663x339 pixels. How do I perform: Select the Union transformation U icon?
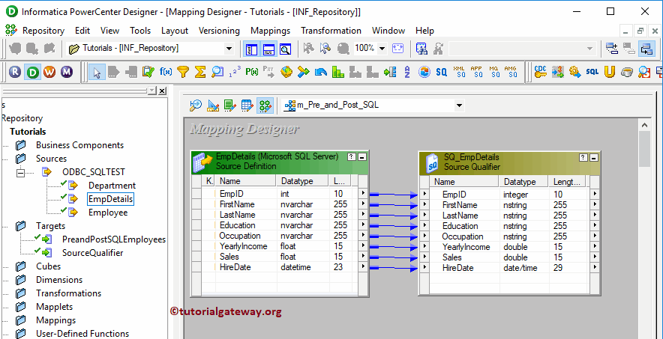pos(609,72)
